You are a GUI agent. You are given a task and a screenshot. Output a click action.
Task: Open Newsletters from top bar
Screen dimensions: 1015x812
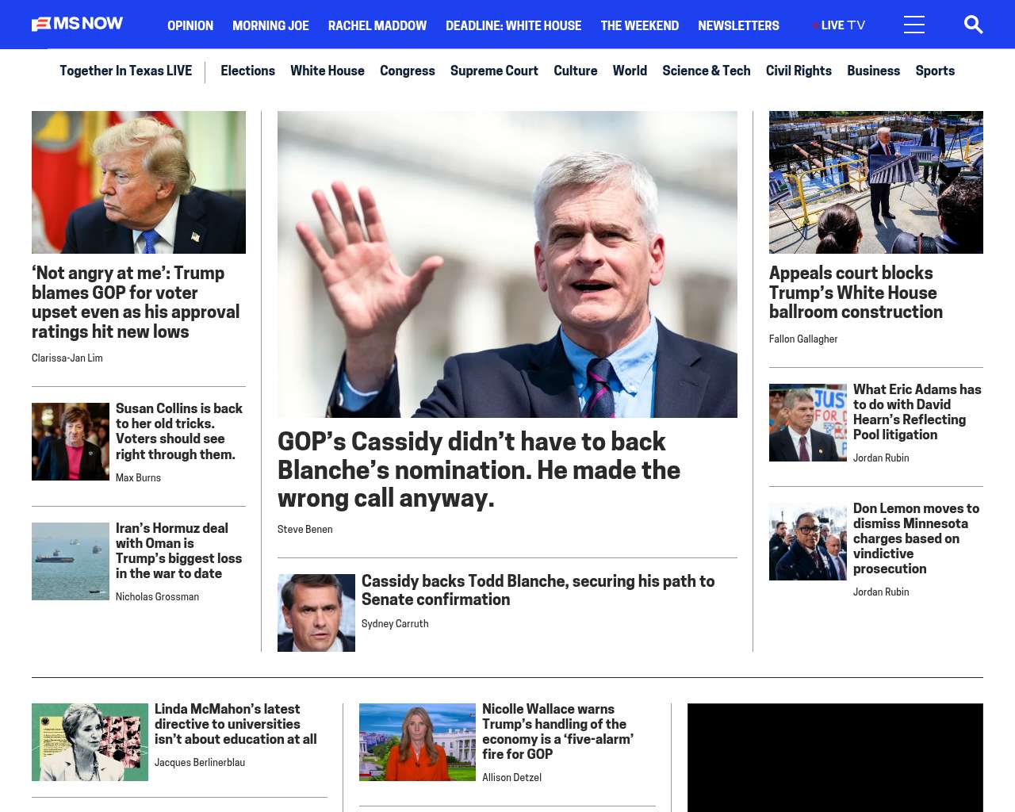pos(738,25)
